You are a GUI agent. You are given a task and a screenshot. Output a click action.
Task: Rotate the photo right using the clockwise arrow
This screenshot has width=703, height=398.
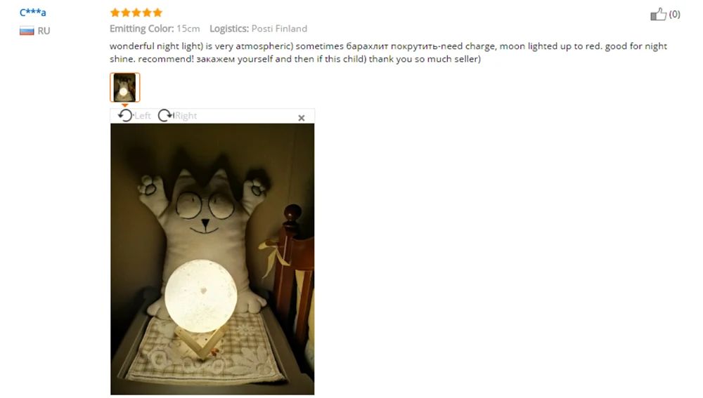click(x=165, y=116)
